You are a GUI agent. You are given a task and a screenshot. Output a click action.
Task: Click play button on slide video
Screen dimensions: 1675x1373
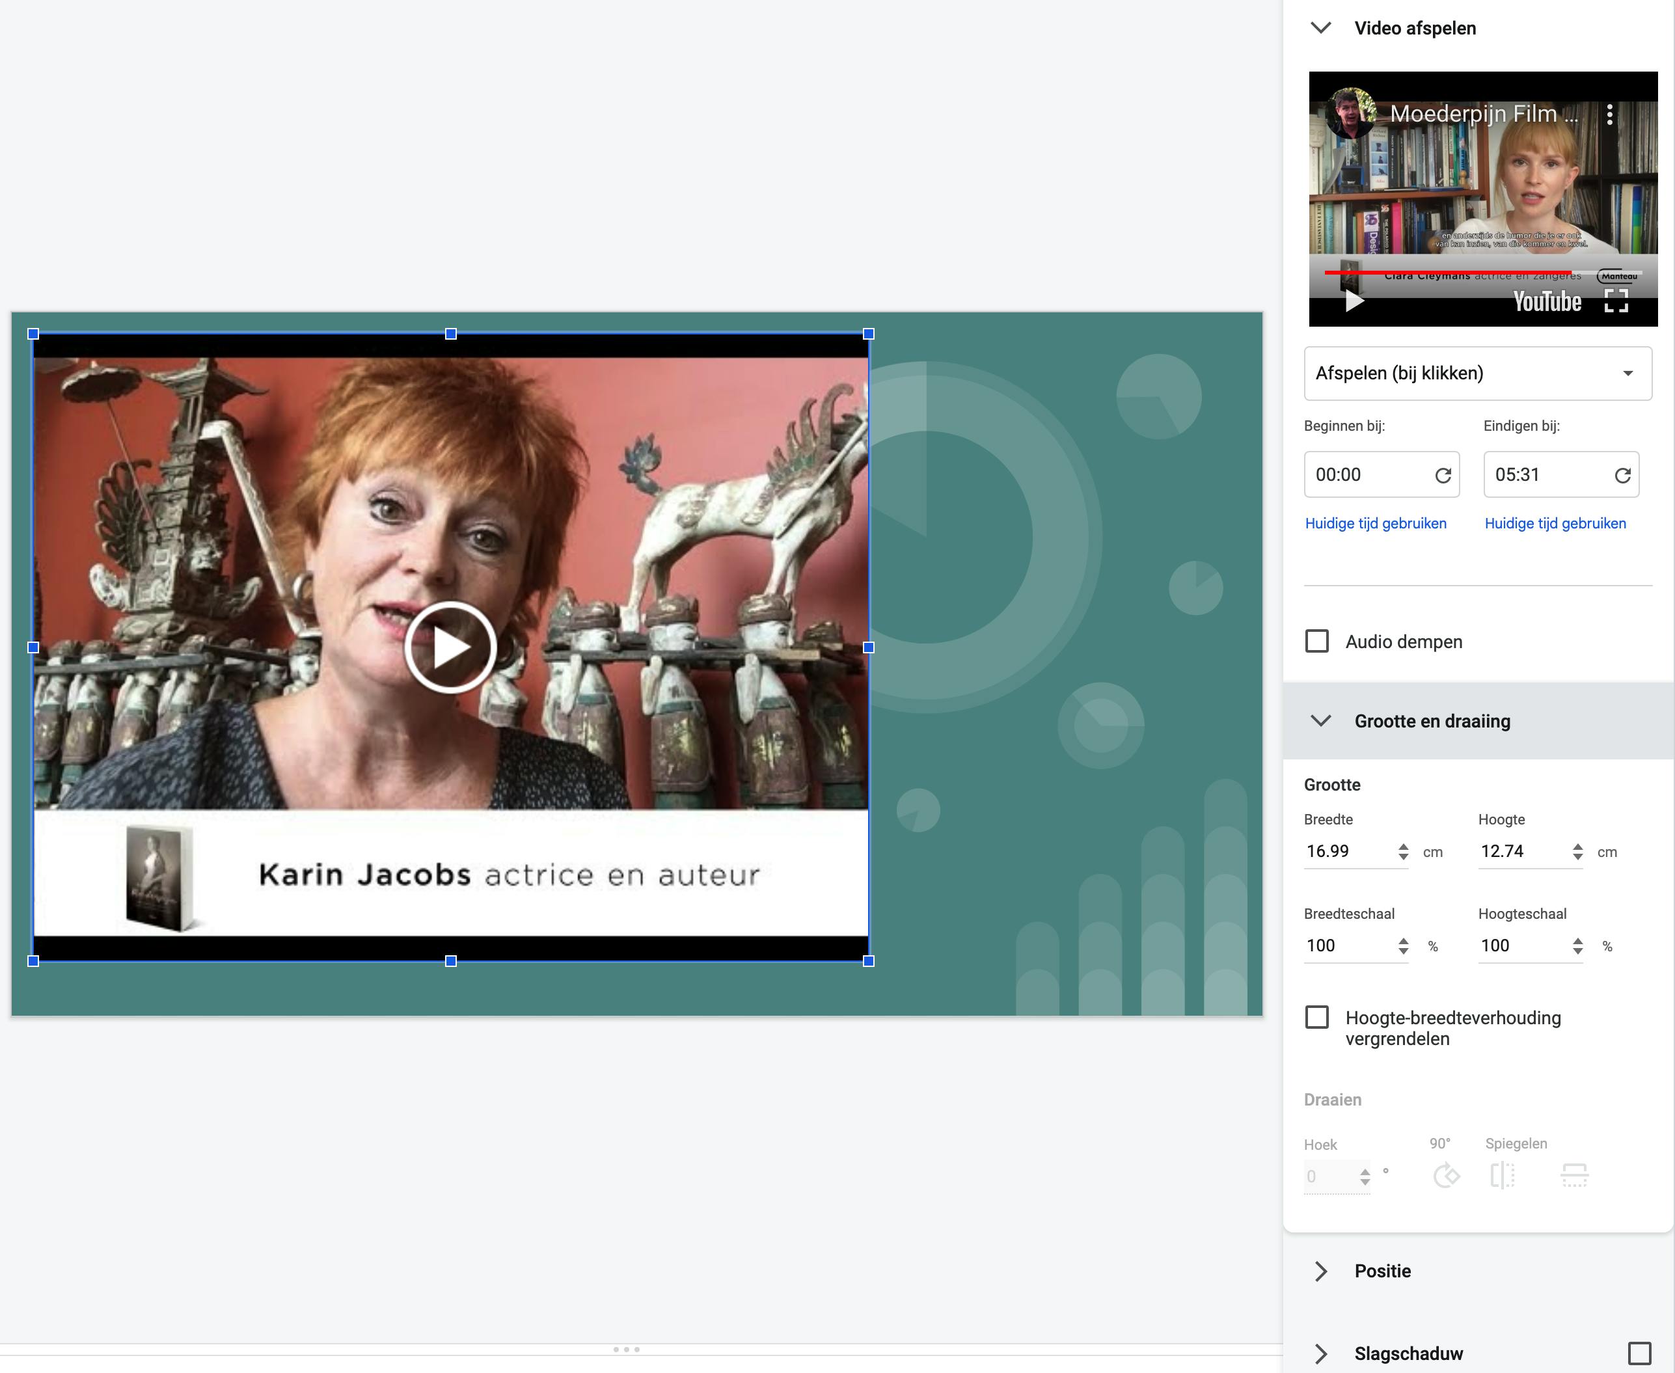450,647
